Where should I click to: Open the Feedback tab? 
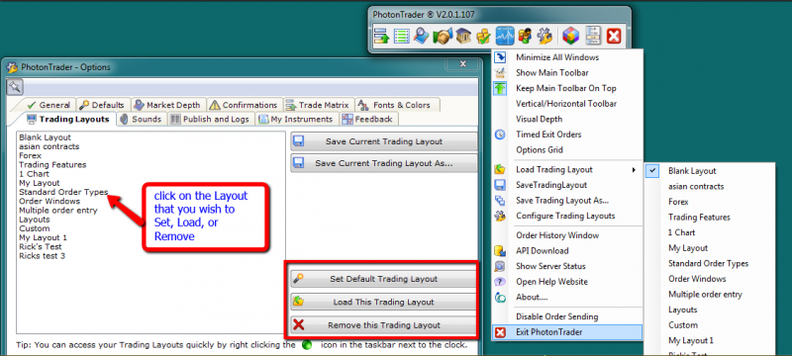click(367, 119)
